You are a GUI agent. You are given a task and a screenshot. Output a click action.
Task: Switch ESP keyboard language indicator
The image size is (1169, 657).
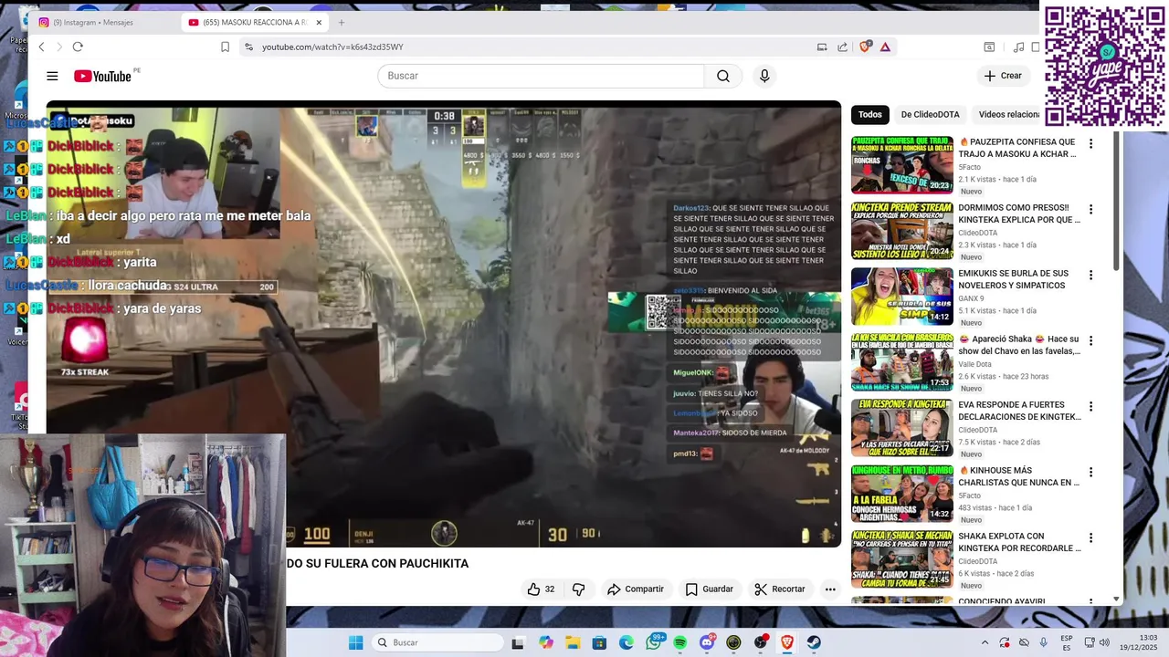[1067, 642]
